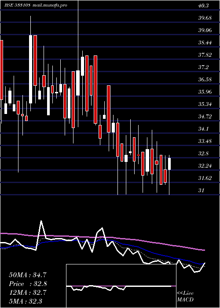The height and width of the screenshot is (308, 220).
Task: Click inside the MACD inset panel
Action: click(121, 286)
